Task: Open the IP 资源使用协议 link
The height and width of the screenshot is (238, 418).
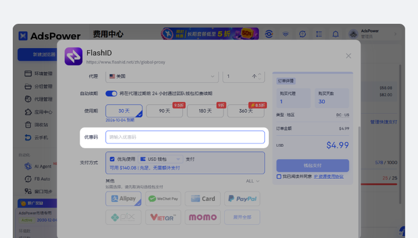Action: (x=329, y=176)
